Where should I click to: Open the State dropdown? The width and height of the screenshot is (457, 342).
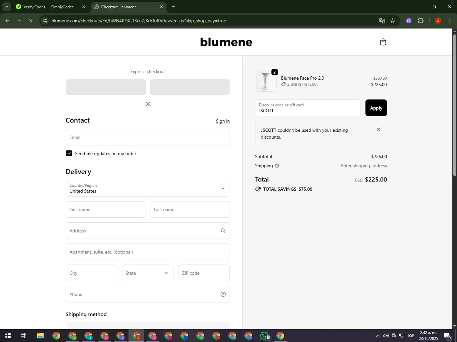147,273
